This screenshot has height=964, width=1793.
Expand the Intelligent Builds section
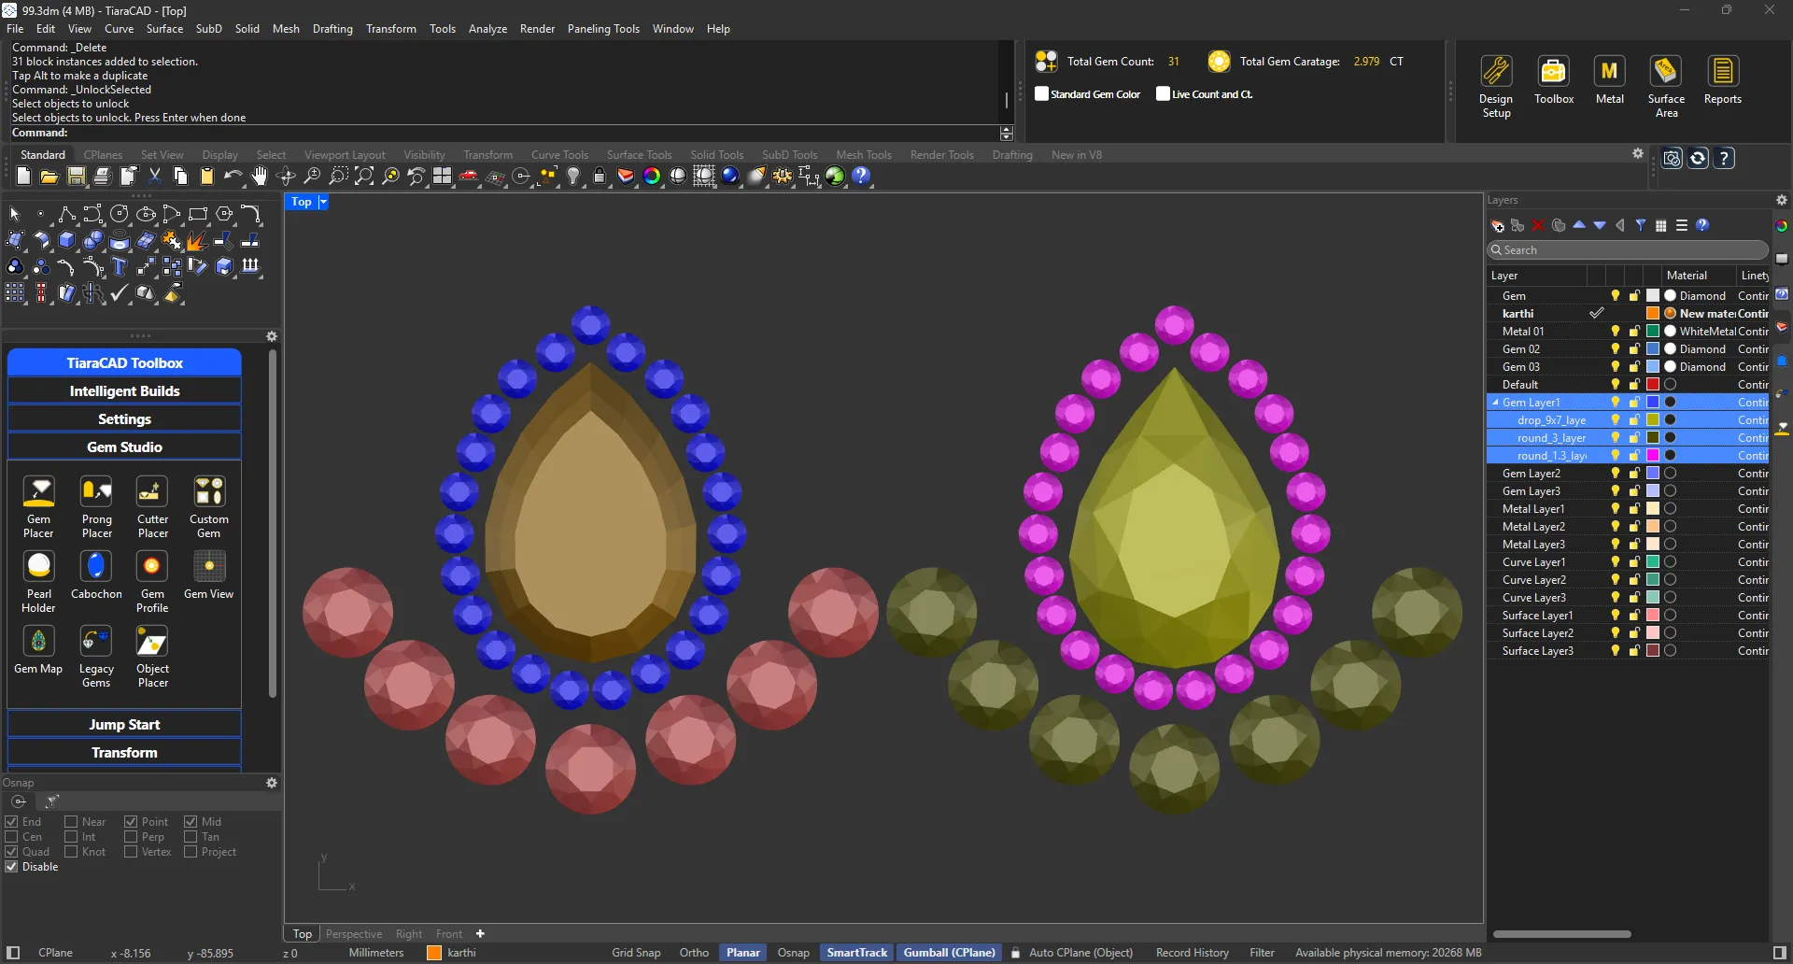pos(124,390)
